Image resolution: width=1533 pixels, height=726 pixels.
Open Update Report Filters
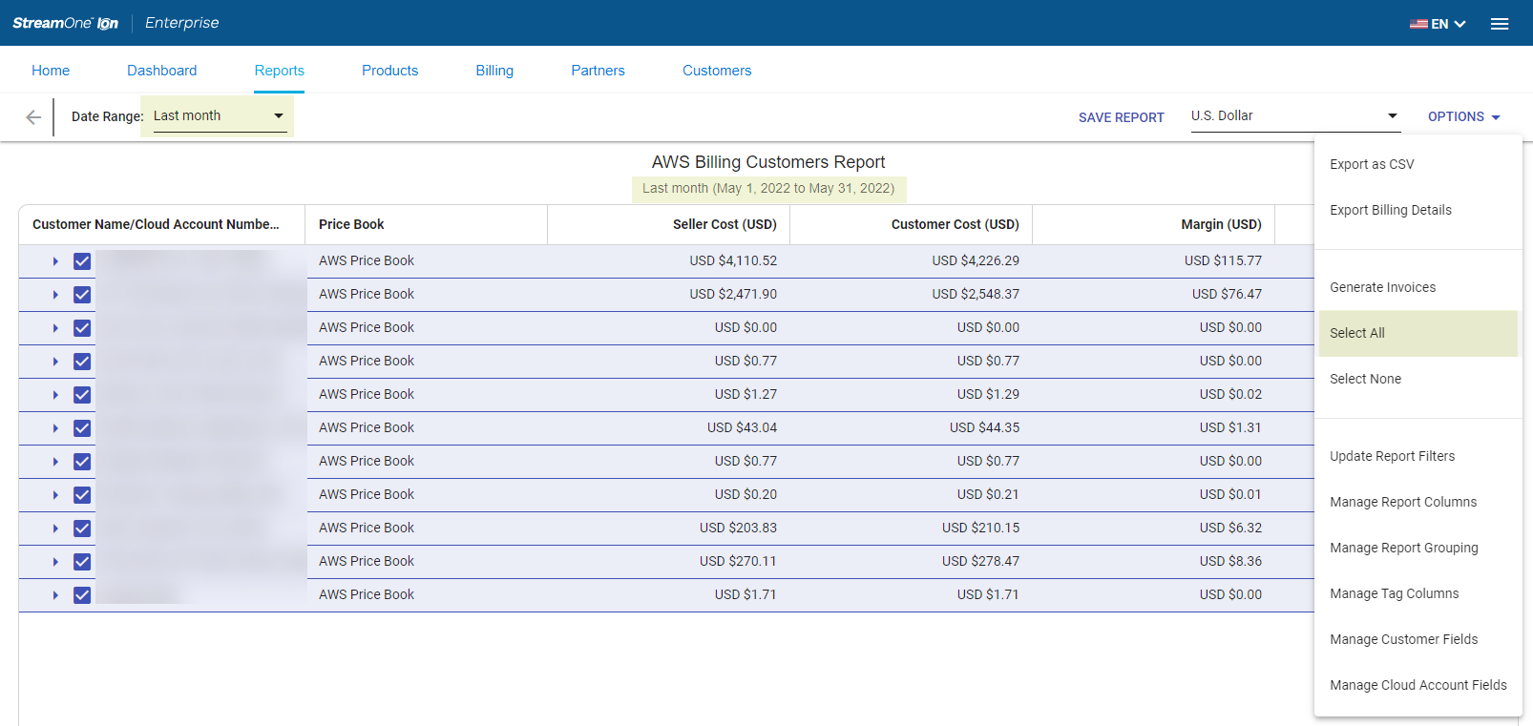click(x=1418, y=456)
